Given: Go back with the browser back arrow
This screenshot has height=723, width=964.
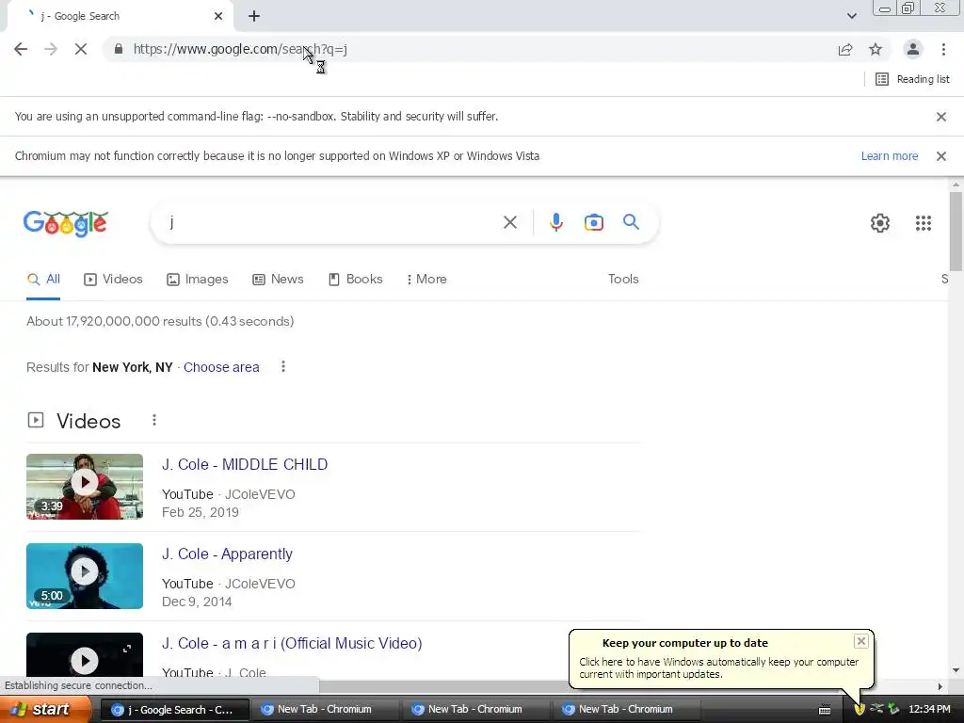Looking at the screenshot, I should click(x=21, y=49).
